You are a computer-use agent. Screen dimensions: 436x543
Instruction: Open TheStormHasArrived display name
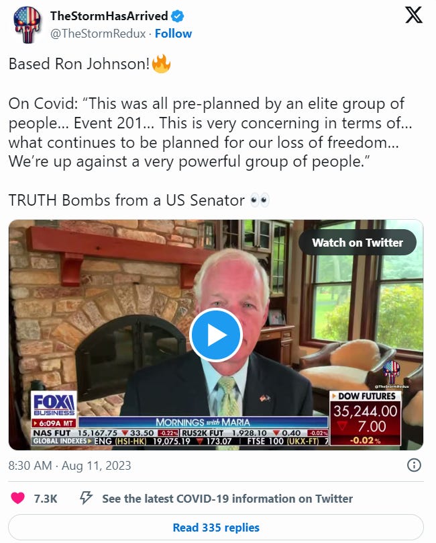(x=109, y=16)
